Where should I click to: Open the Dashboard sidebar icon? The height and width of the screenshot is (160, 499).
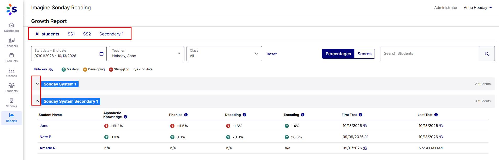[12, 27]
